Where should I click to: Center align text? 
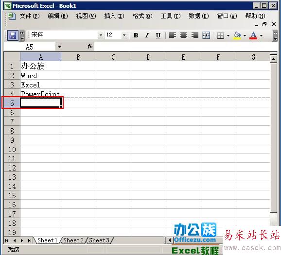point(184,35)
